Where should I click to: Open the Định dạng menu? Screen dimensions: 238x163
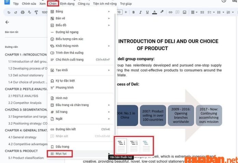coord(67,4)
